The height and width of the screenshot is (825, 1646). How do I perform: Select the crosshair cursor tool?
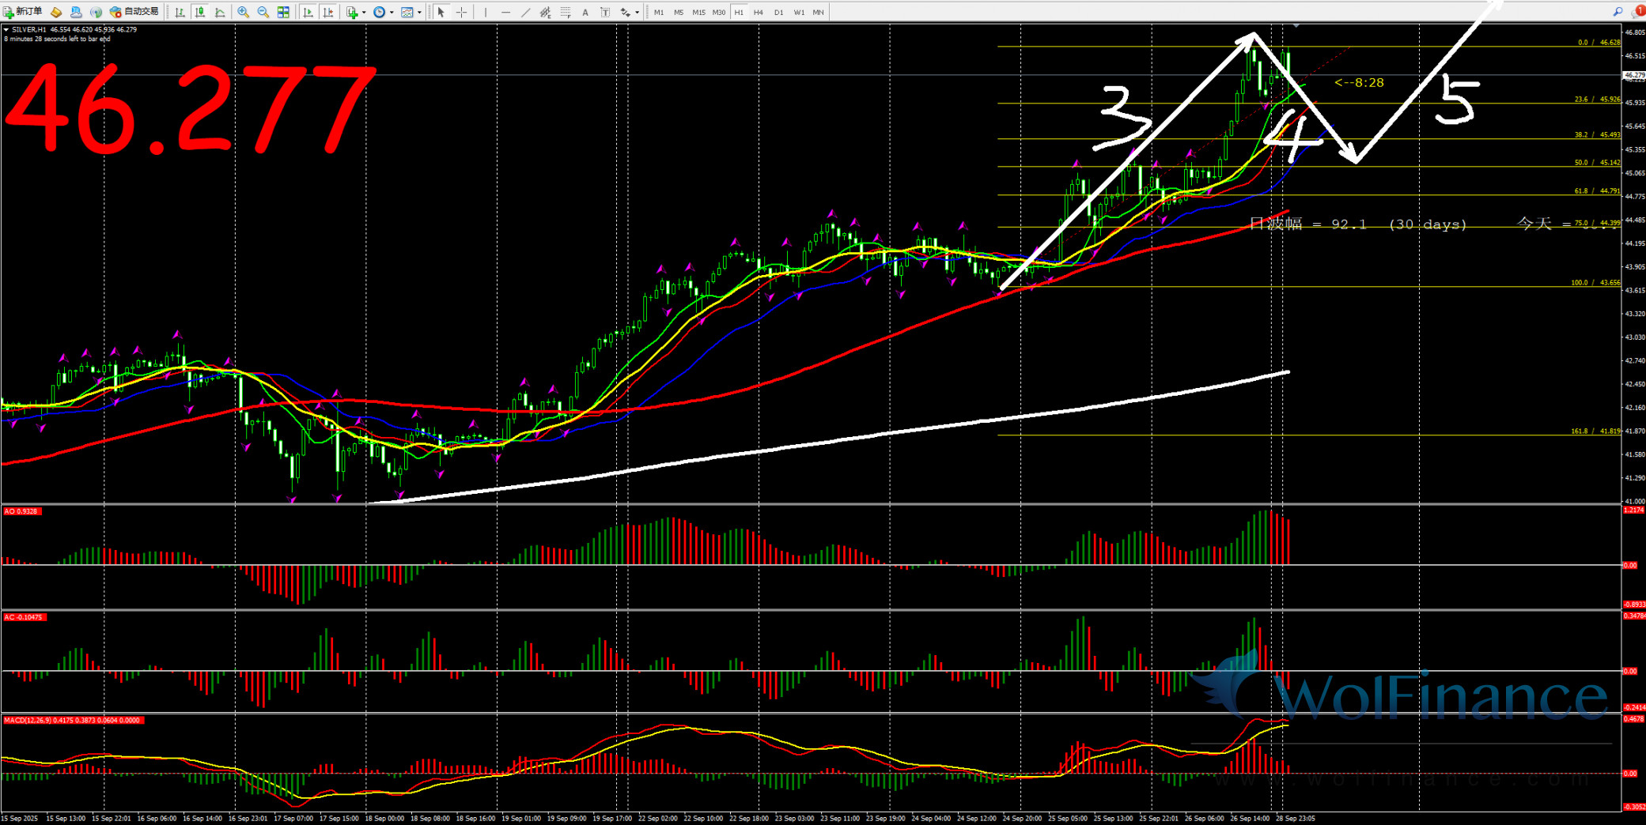click(462, 12)
